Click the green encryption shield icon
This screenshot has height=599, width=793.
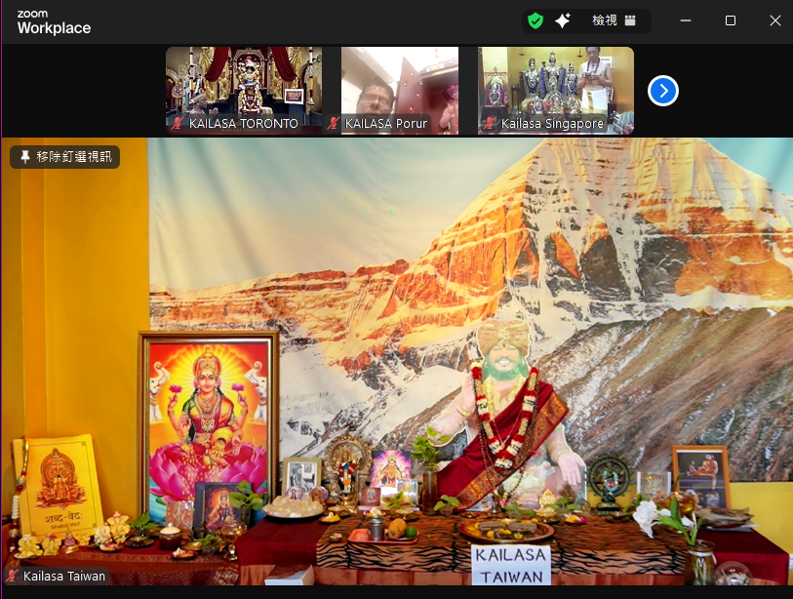pyautogui.click(x=535, y=20)
